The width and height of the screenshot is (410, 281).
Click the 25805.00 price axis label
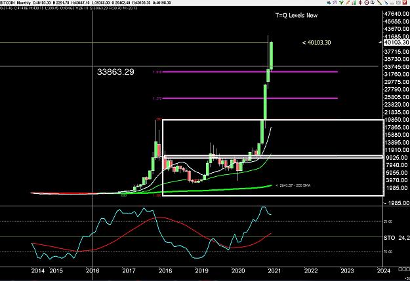click(x=396, y=97)
